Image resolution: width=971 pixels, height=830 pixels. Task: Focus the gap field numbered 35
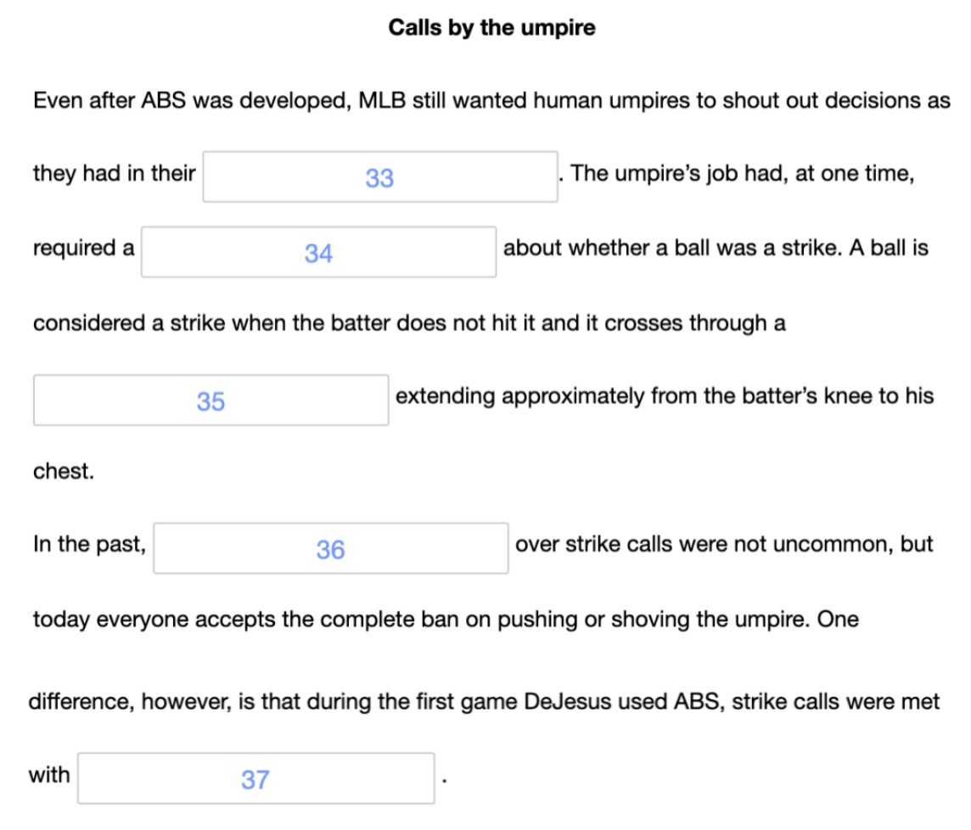click(211, 400)
